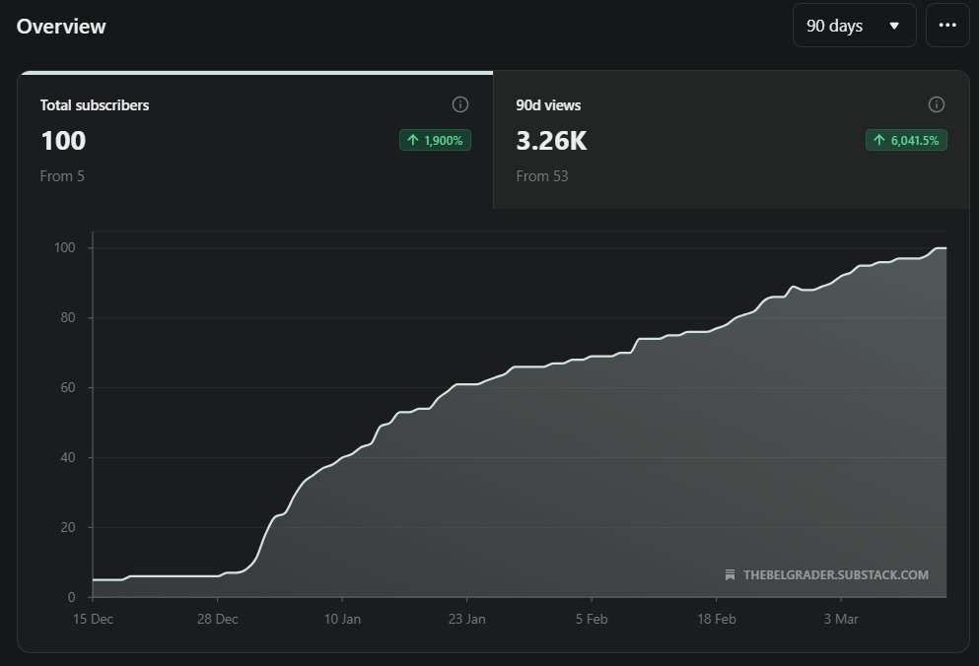
Task: Click the 5 Feb axis label
Action: coord(592,619)
